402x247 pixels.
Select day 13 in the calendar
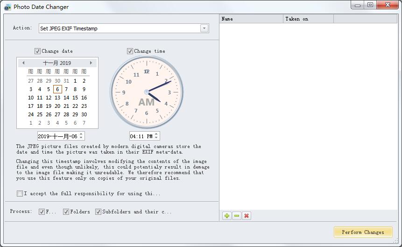pyautogui.click(x=57, y=98)
